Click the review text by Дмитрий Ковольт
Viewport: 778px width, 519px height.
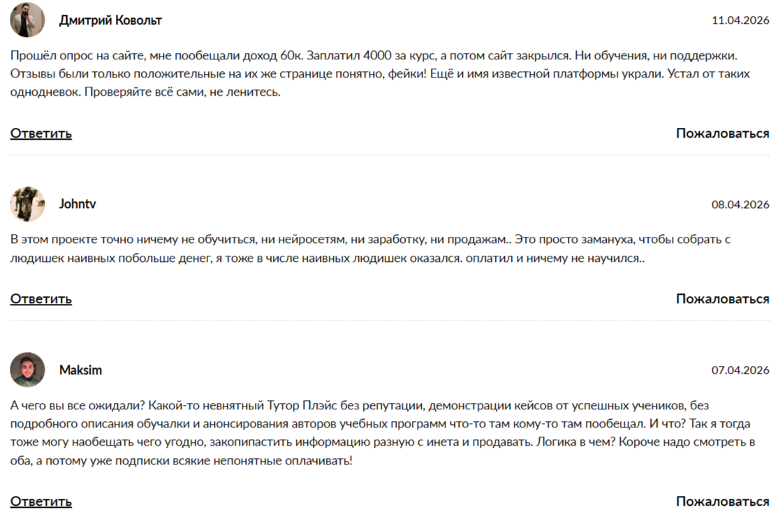pos(377,73)
